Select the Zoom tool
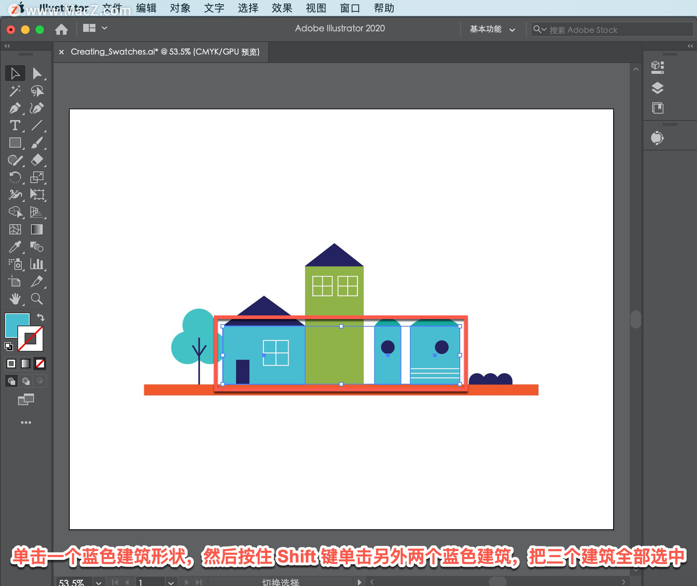Image resolution: width=697 pixels, height=586 pixels. click(x=37, y=299)
